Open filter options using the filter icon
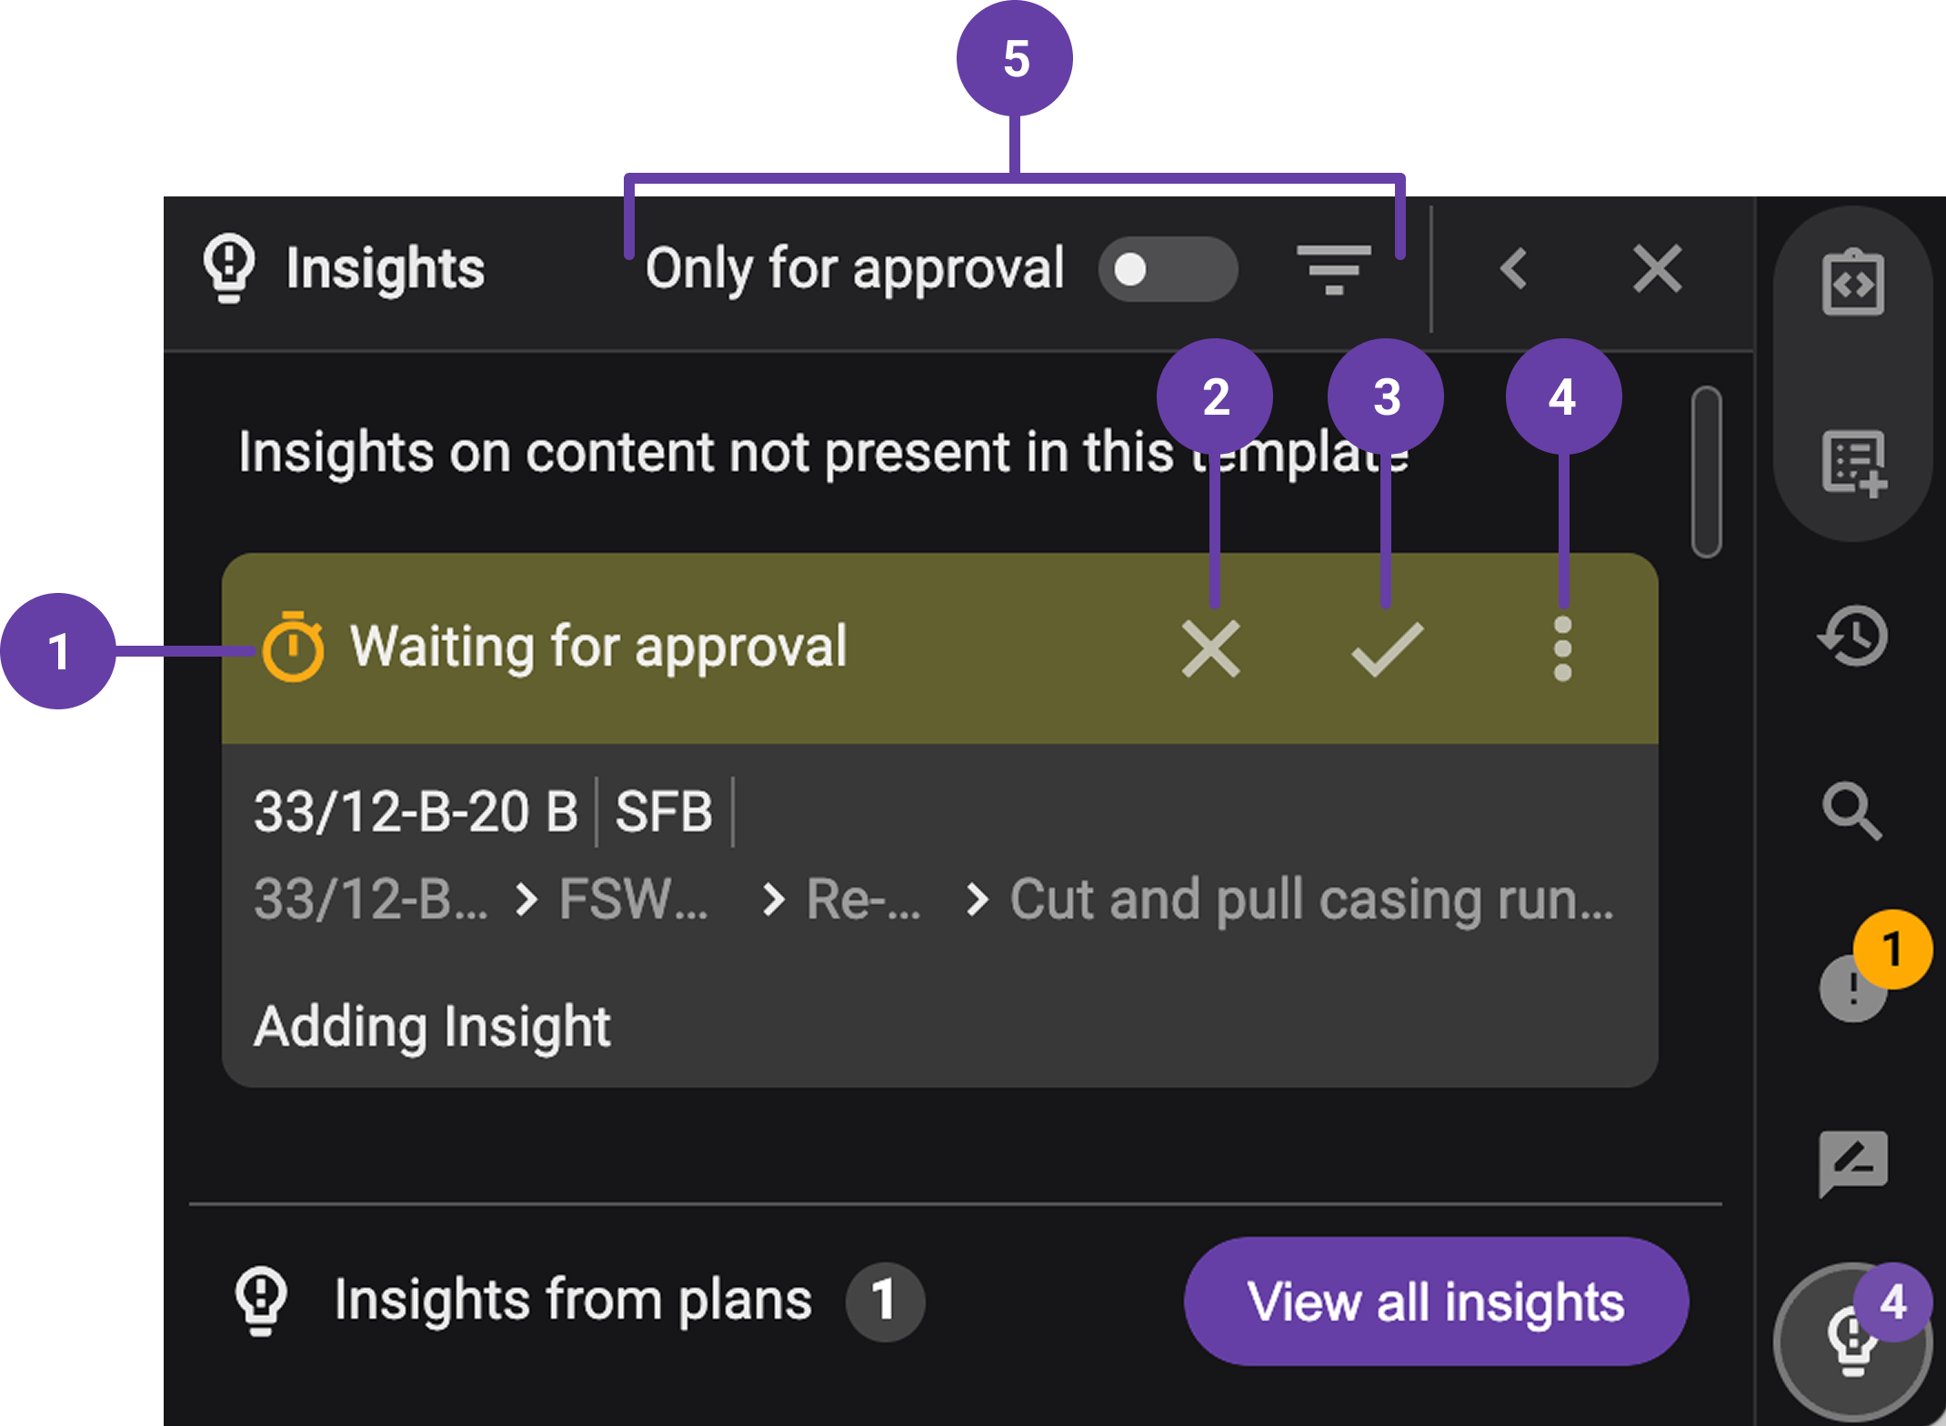 (1335, 268)
